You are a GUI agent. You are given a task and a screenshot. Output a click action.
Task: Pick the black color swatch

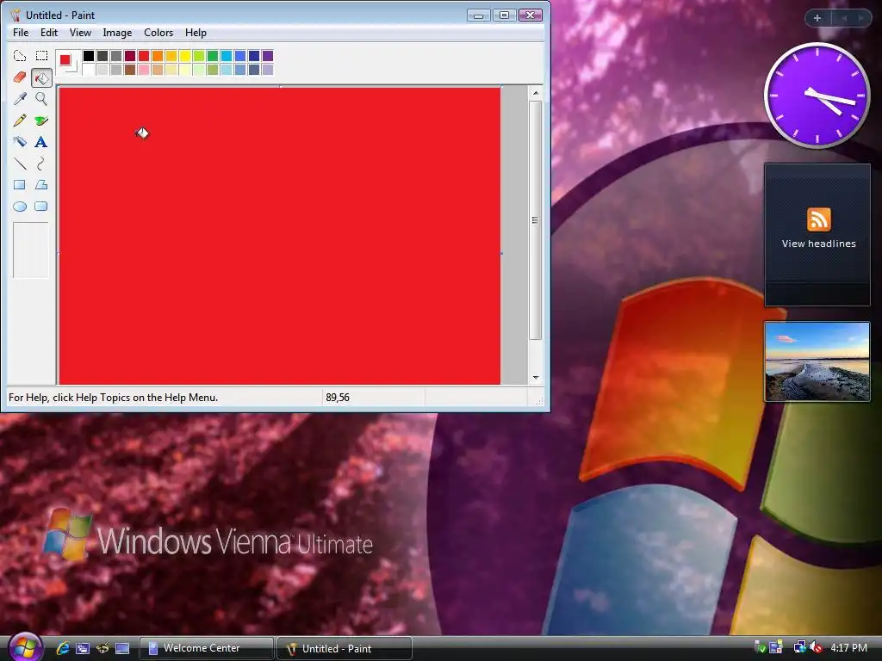tap(89, 56)
